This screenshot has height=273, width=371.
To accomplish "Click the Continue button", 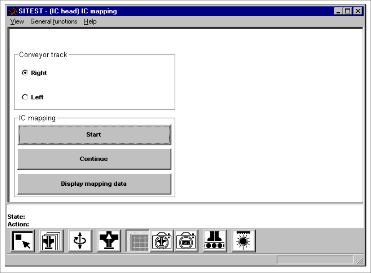I will (94, 159).
